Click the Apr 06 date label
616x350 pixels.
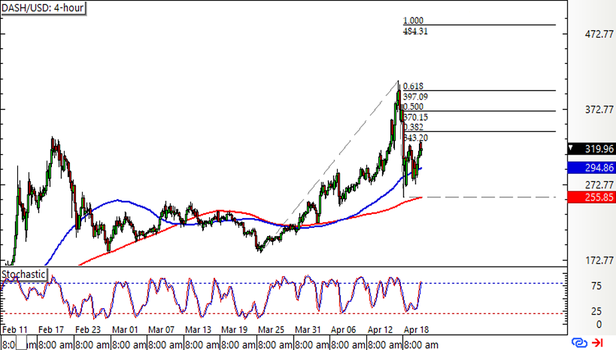tap(344, 329)
